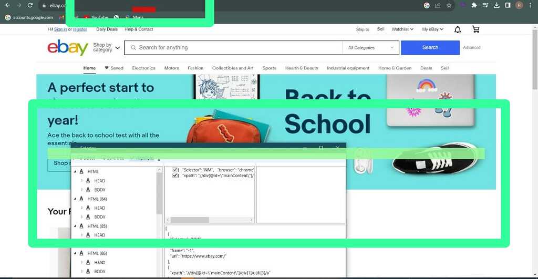Follow the Sign in link
The image size is (538, 279).
60,29
